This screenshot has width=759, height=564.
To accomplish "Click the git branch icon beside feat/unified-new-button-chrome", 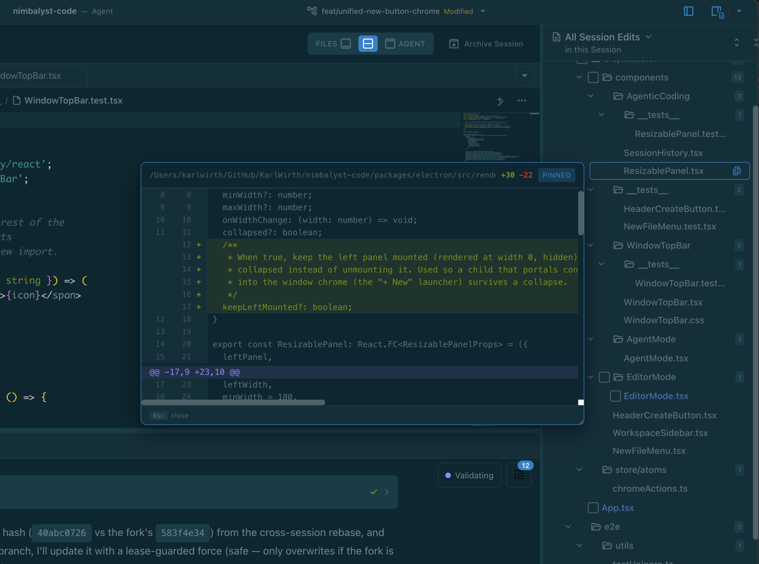I will point(312,11).
